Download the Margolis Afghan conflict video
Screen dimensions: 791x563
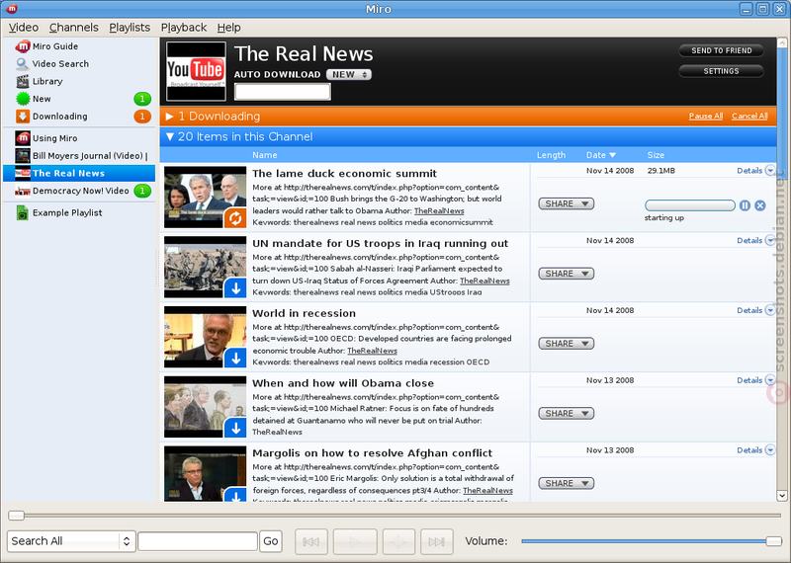click(235, 495)
